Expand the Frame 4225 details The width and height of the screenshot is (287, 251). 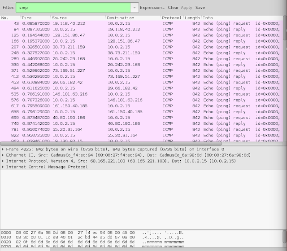(3, 150)
